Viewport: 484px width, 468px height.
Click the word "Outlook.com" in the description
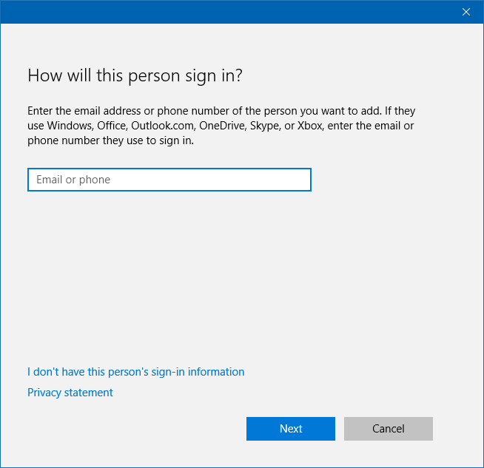(x=162, y=126)
